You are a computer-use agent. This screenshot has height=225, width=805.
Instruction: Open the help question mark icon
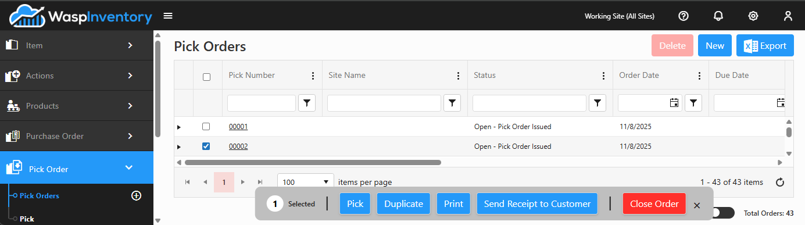(684, 16)
